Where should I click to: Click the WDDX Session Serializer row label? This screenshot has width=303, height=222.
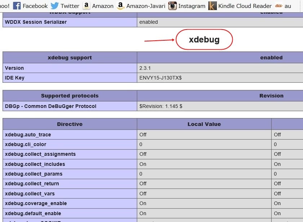click(x=36, y=22)
